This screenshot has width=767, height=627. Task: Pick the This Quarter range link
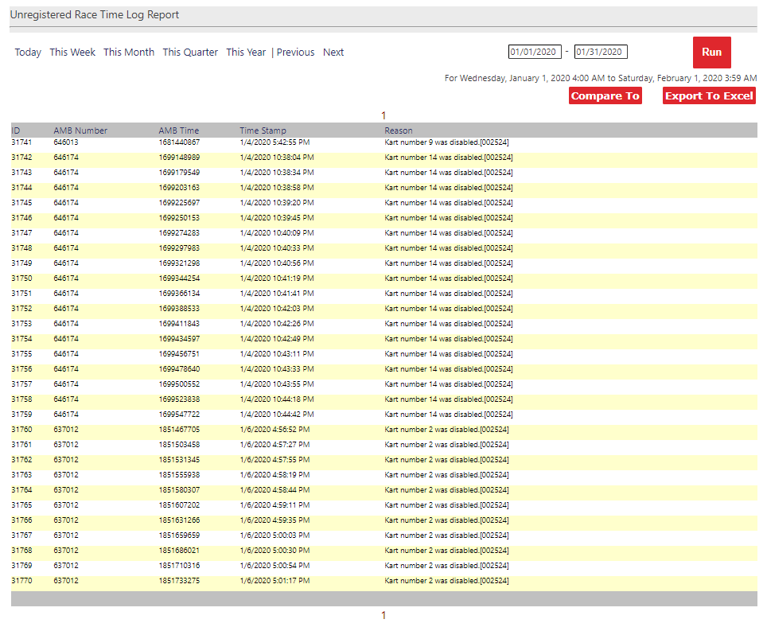click(190, 53)
